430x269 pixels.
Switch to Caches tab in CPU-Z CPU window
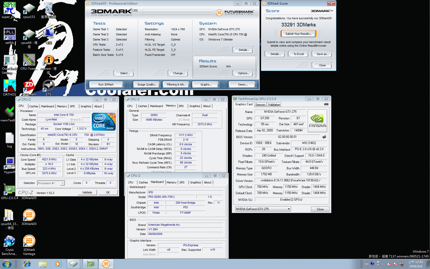pyautogui.click(x=34, y=106)
